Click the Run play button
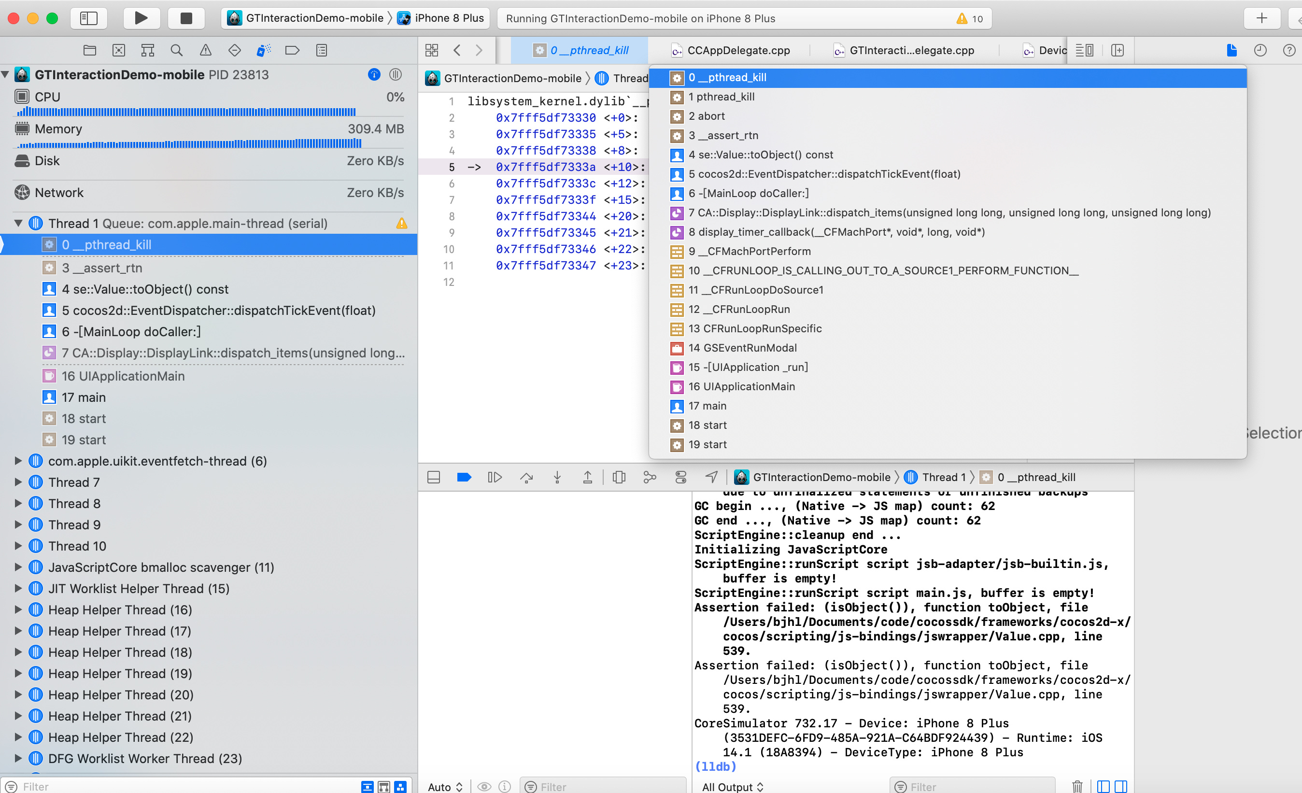This screenshot has width=1302, height=793. tap(141, 18)
